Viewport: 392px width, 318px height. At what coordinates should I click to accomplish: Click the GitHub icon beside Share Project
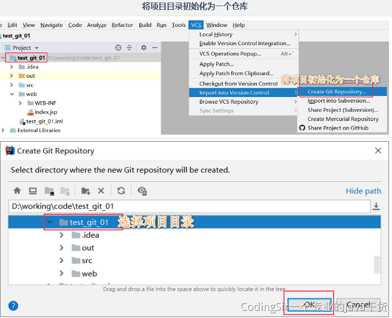click(302, 128)
